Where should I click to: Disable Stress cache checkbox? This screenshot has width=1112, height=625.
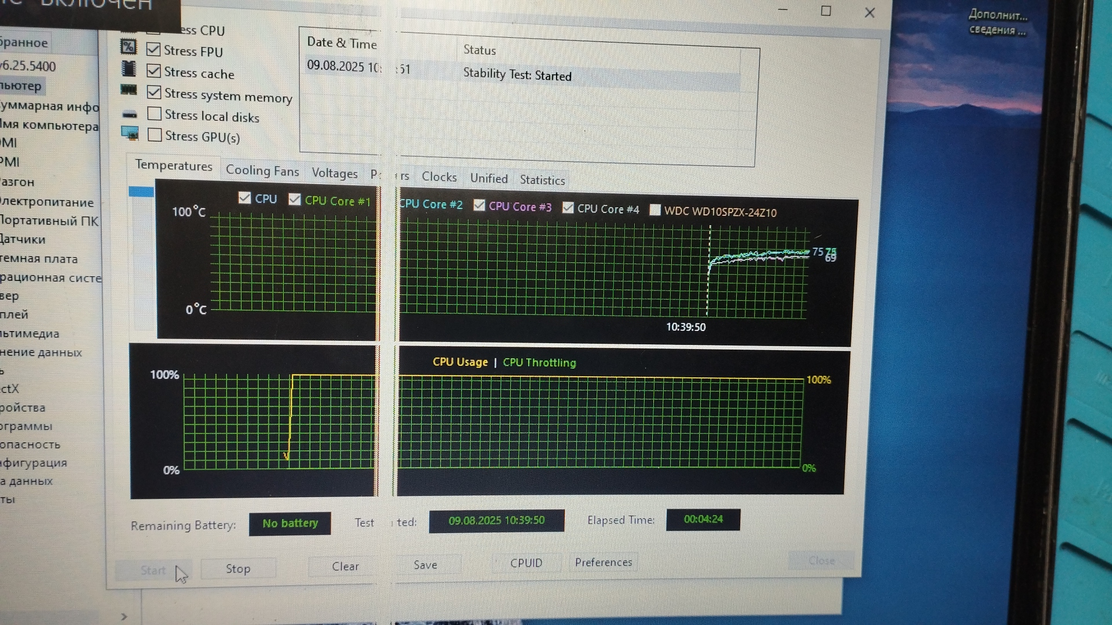pyautogui.click(x=153, y=71)
